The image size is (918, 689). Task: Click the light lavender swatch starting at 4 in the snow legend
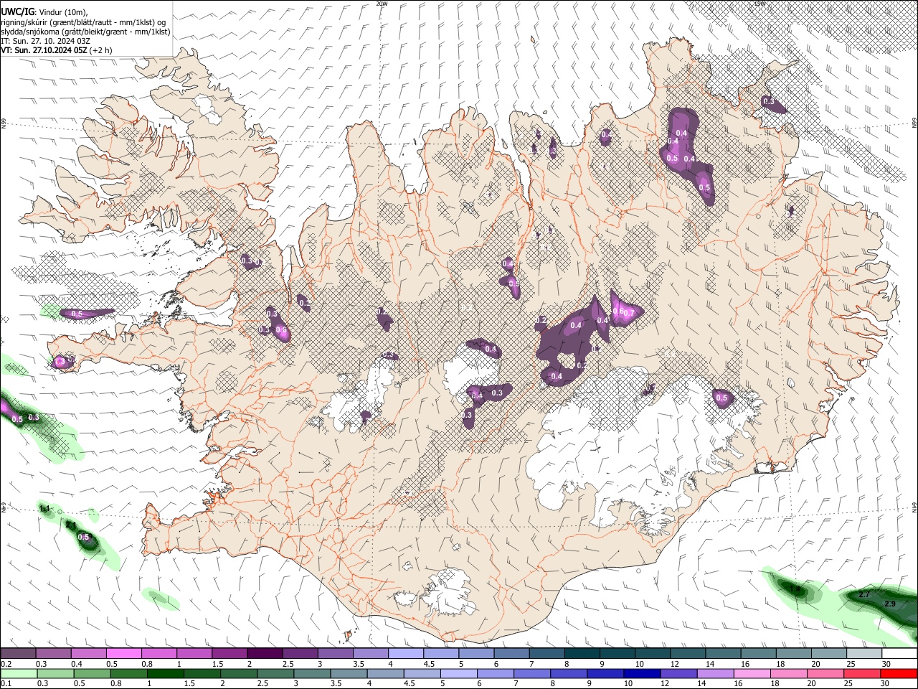point(406,654)
